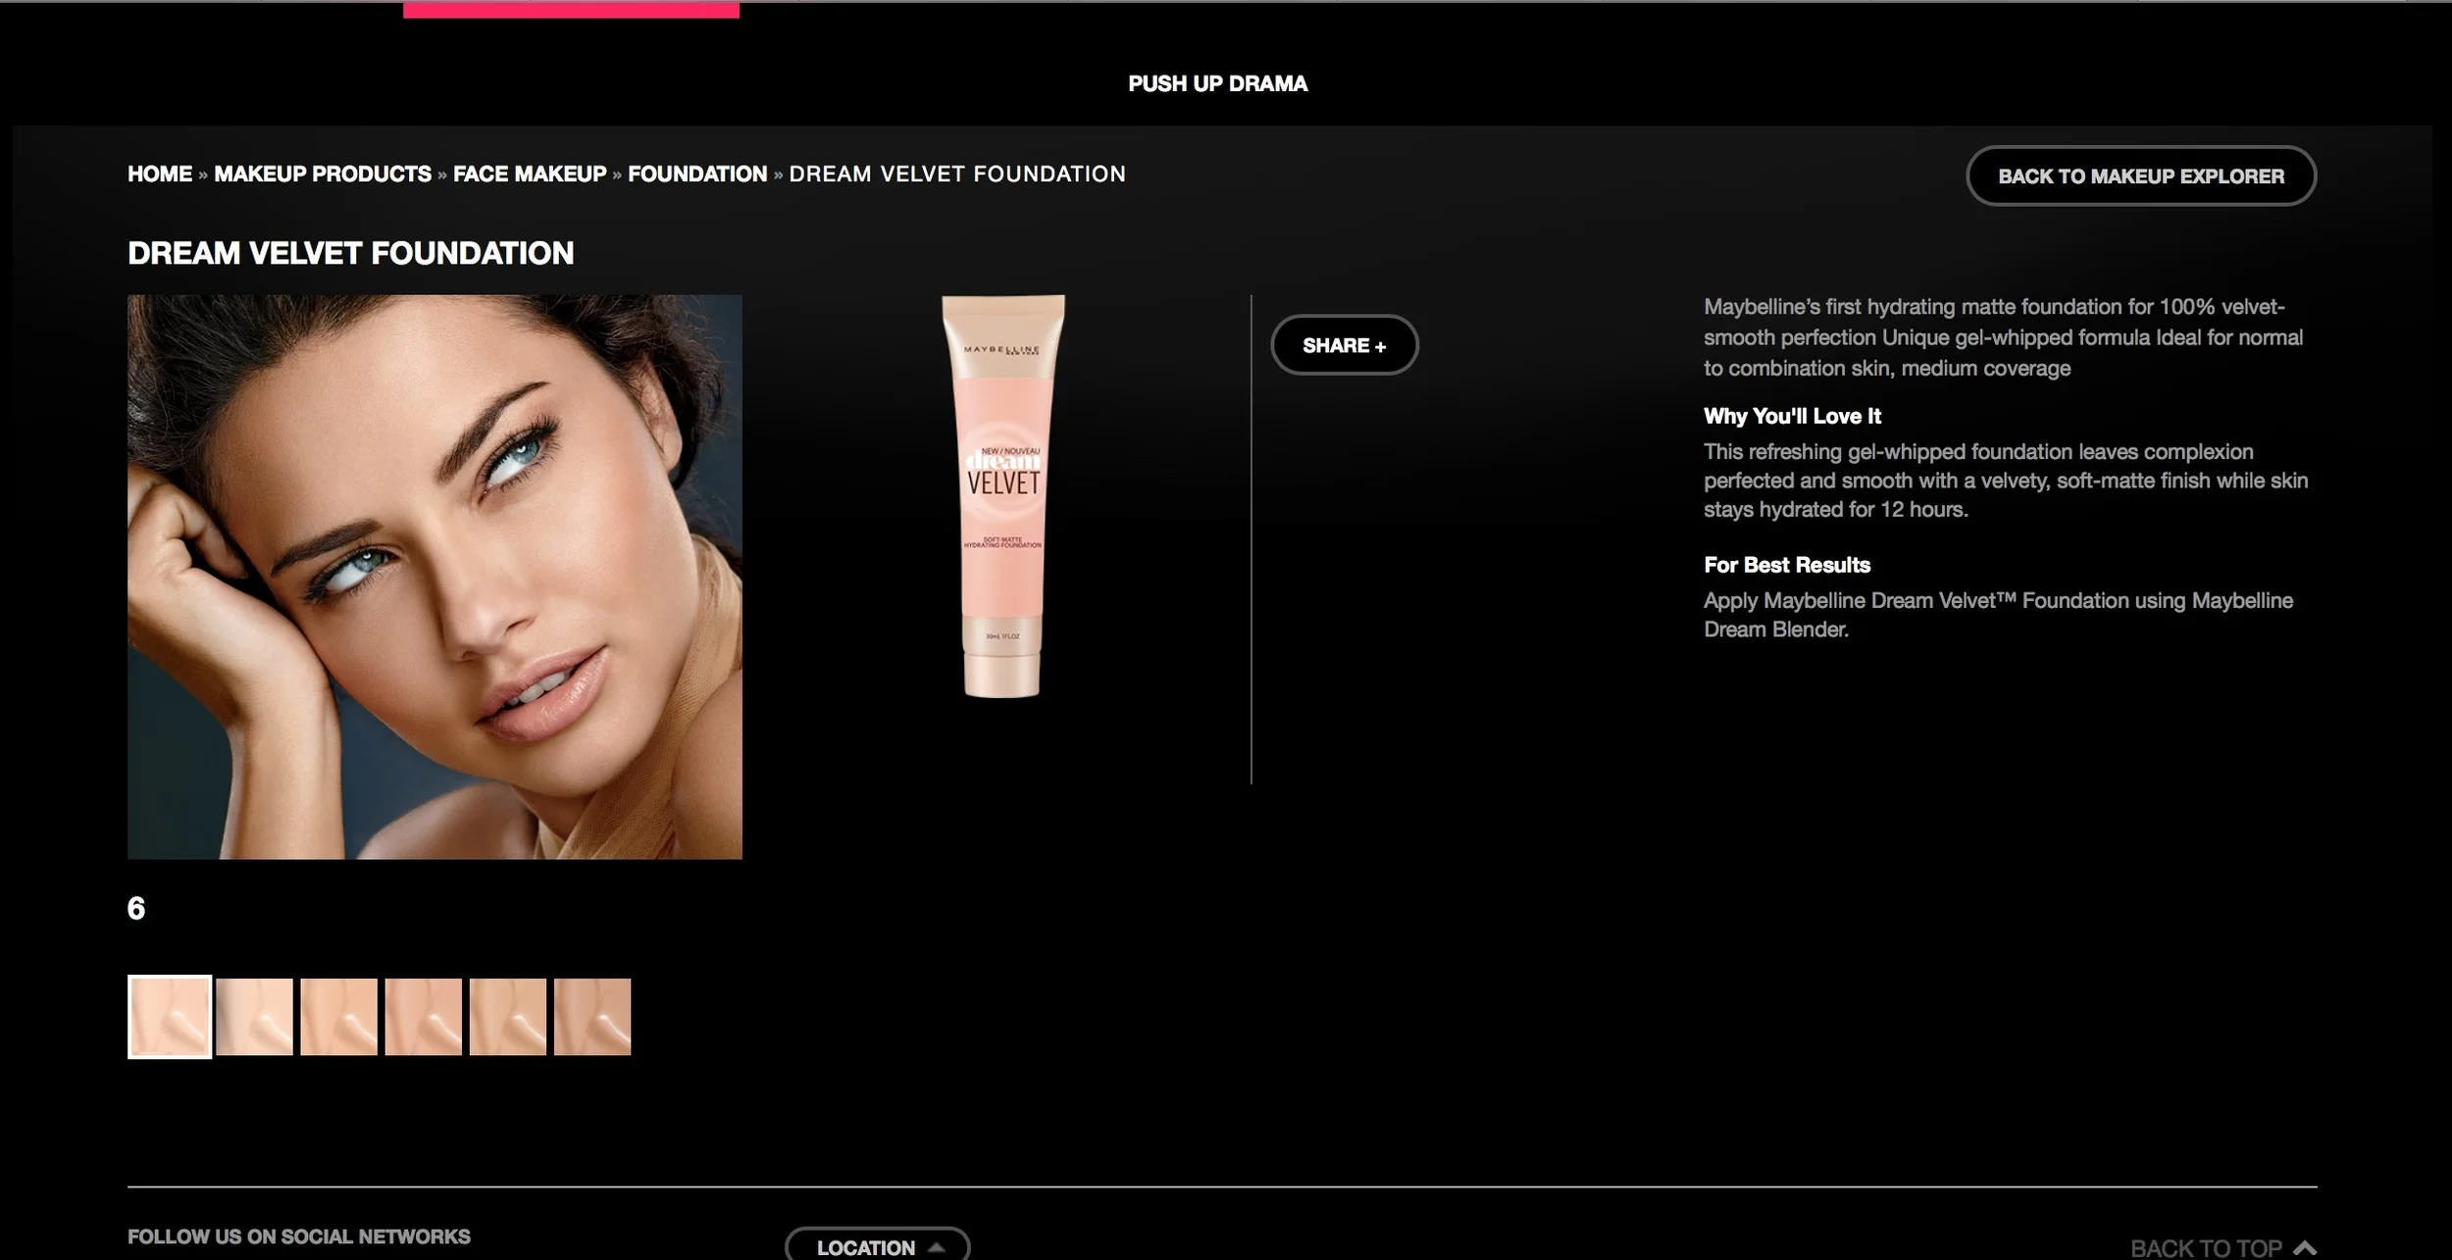2452x1260 pixels.
Task: Open MAKEUP PRODUCTS breadcrumb link
Action: pos(323,174)
